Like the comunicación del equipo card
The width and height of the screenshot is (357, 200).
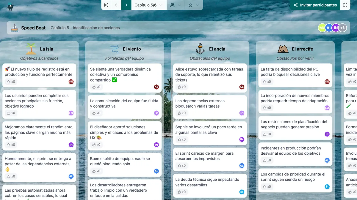(x=96, y=113)
